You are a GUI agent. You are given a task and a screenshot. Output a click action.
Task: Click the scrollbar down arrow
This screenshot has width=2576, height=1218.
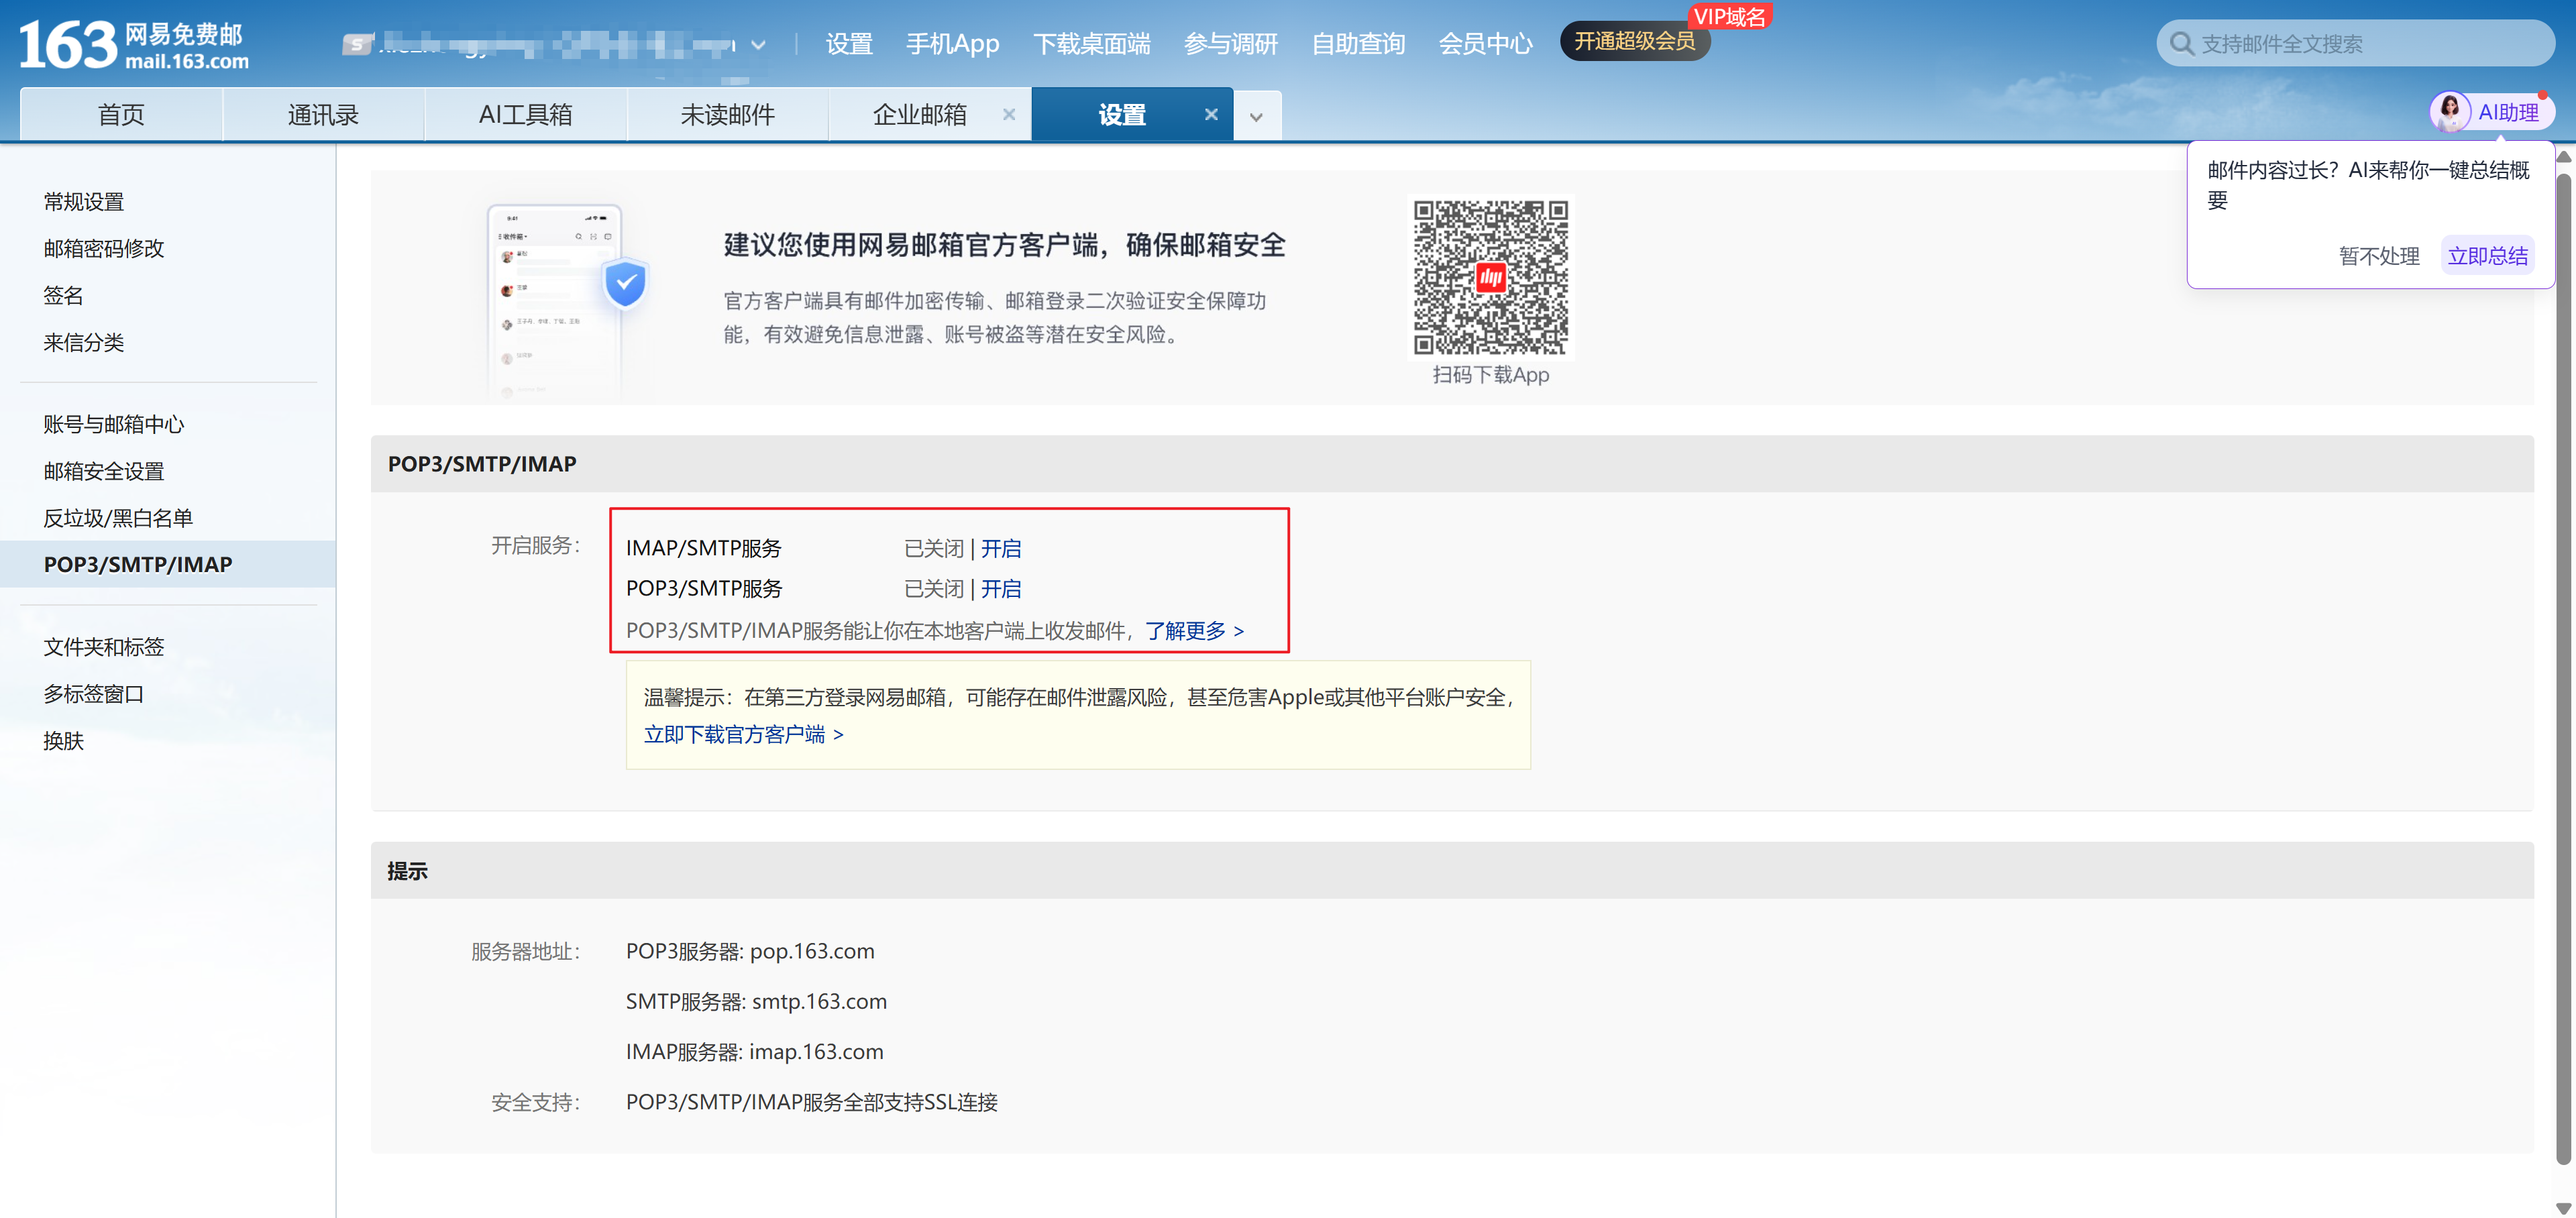coord(2563,1208)
